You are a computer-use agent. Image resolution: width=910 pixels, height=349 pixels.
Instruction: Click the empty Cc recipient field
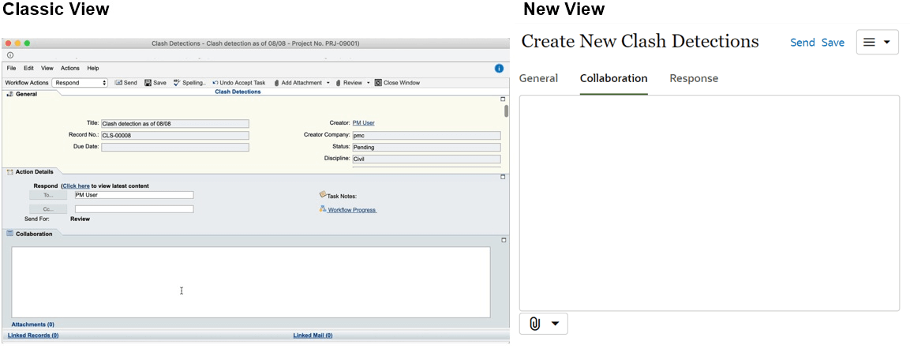(134, 209)
